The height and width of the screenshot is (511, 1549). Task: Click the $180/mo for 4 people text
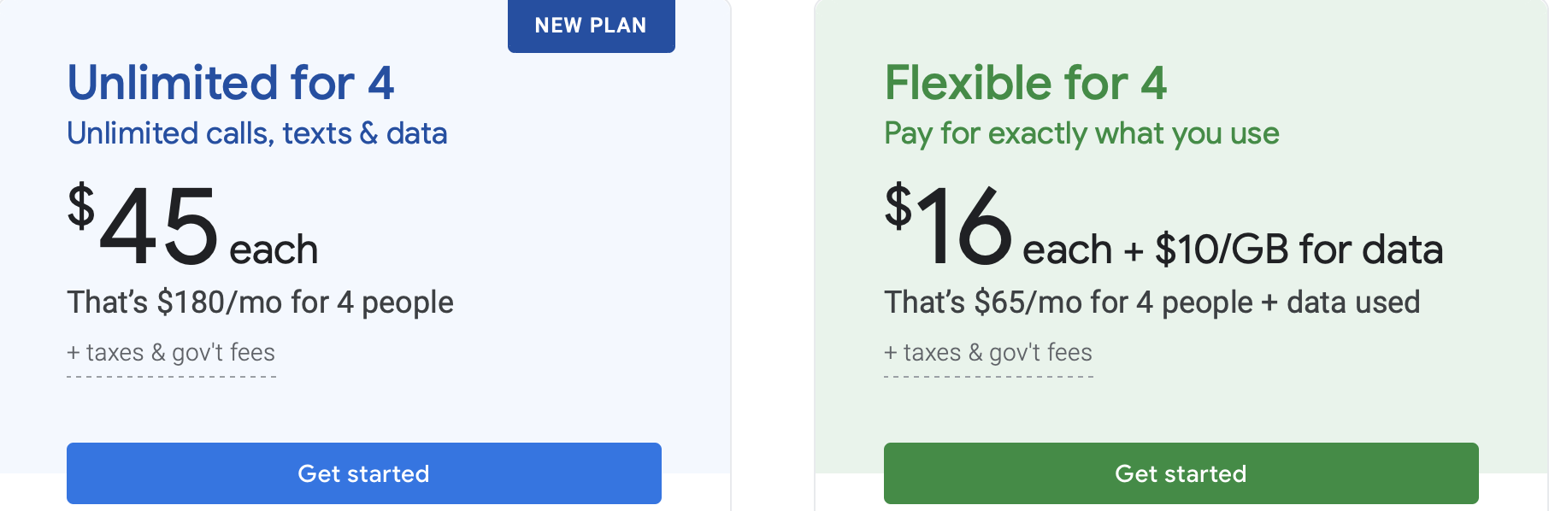[x=305, y=302]
